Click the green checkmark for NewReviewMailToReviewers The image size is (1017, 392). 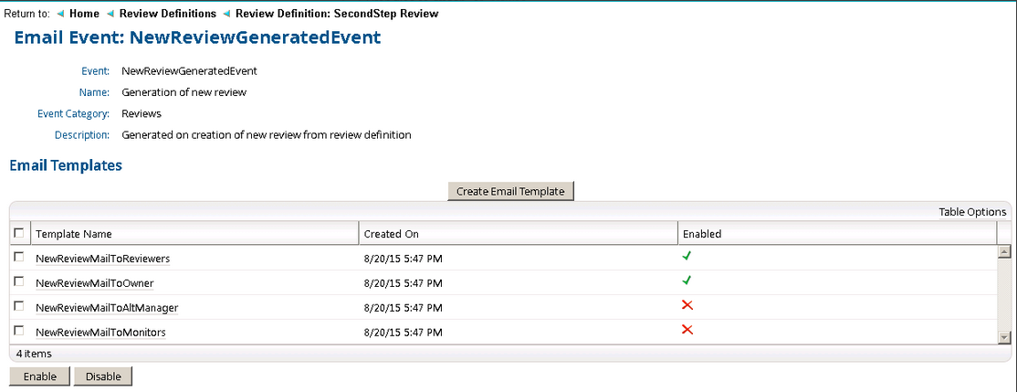[x=687, y=257]
